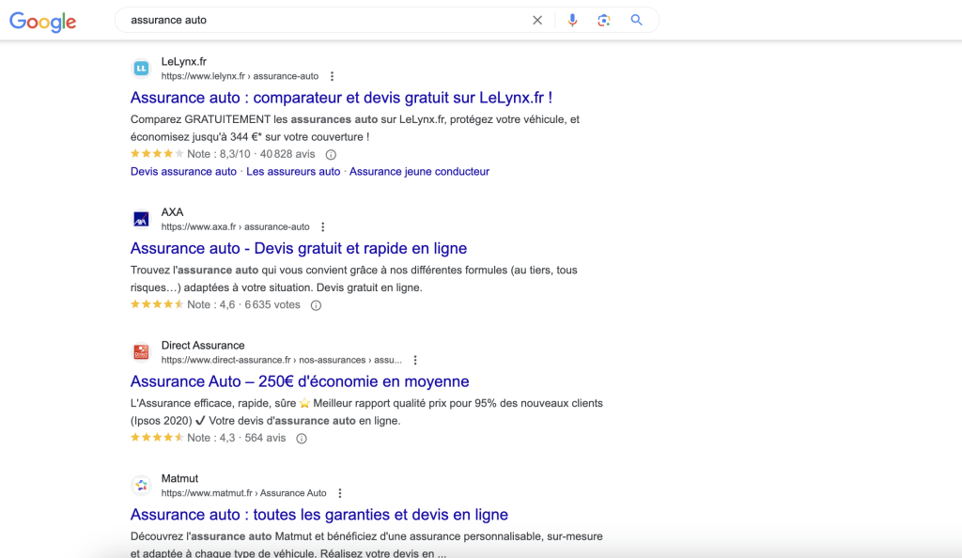Open Google Lens image search
Image resolution: width=962 pixels, height=558 pixels.
[x=604, y=20]
